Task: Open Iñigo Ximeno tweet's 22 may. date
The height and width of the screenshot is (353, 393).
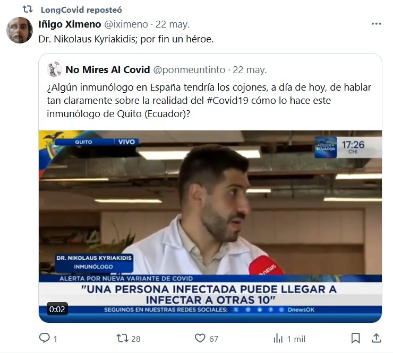Action: click(x=173, y=24)
